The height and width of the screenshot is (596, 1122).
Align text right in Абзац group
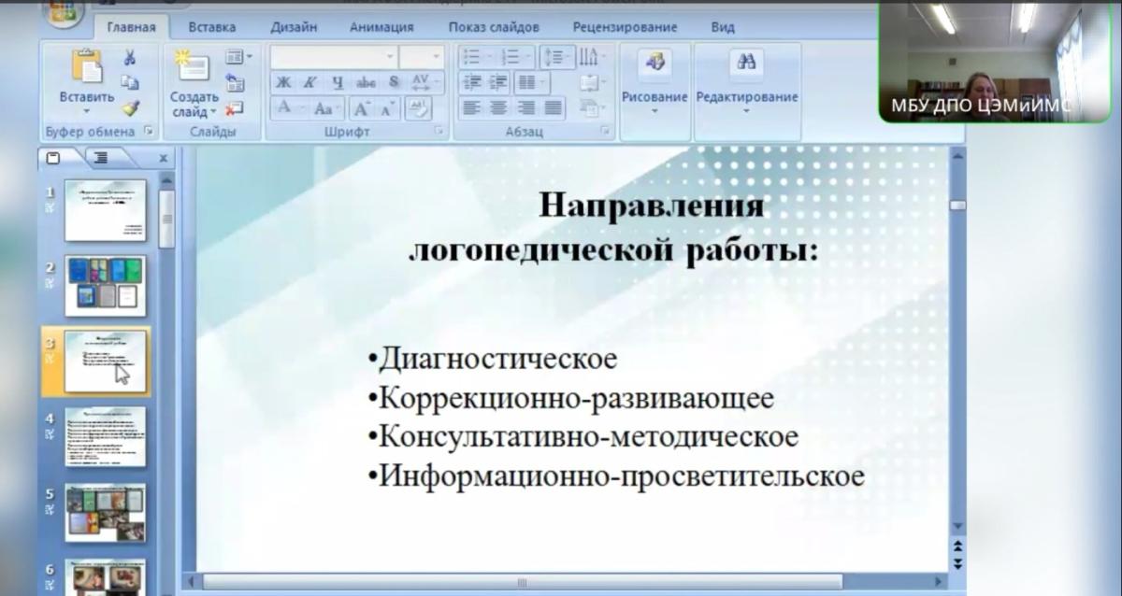[x=525, y=108]
